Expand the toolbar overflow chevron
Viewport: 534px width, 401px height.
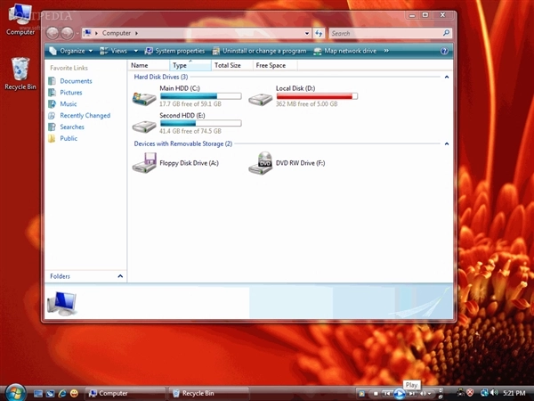pyautogui.click(x=386, y=51)
